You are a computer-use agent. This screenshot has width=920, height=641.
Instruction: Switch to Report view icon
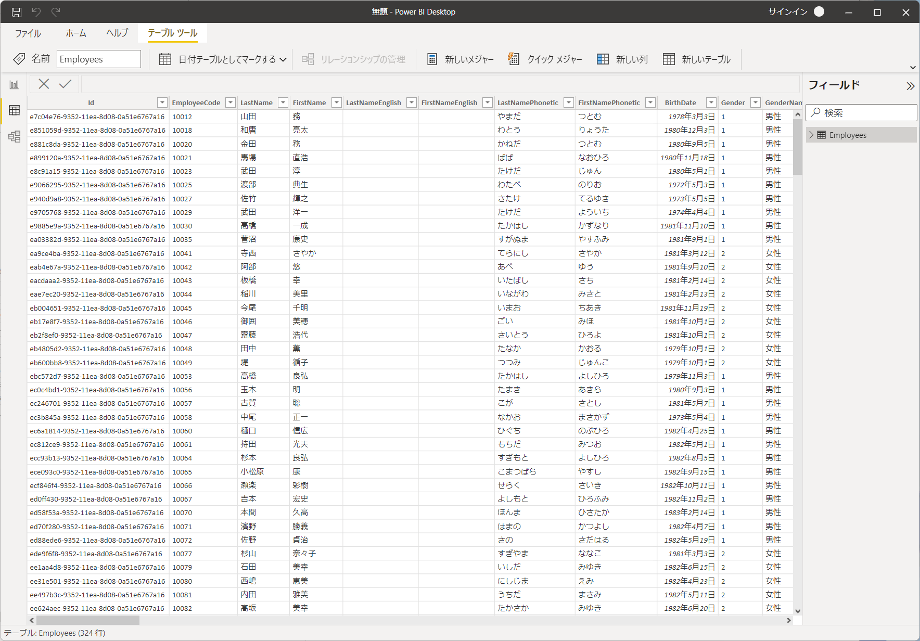coord(14,85)
